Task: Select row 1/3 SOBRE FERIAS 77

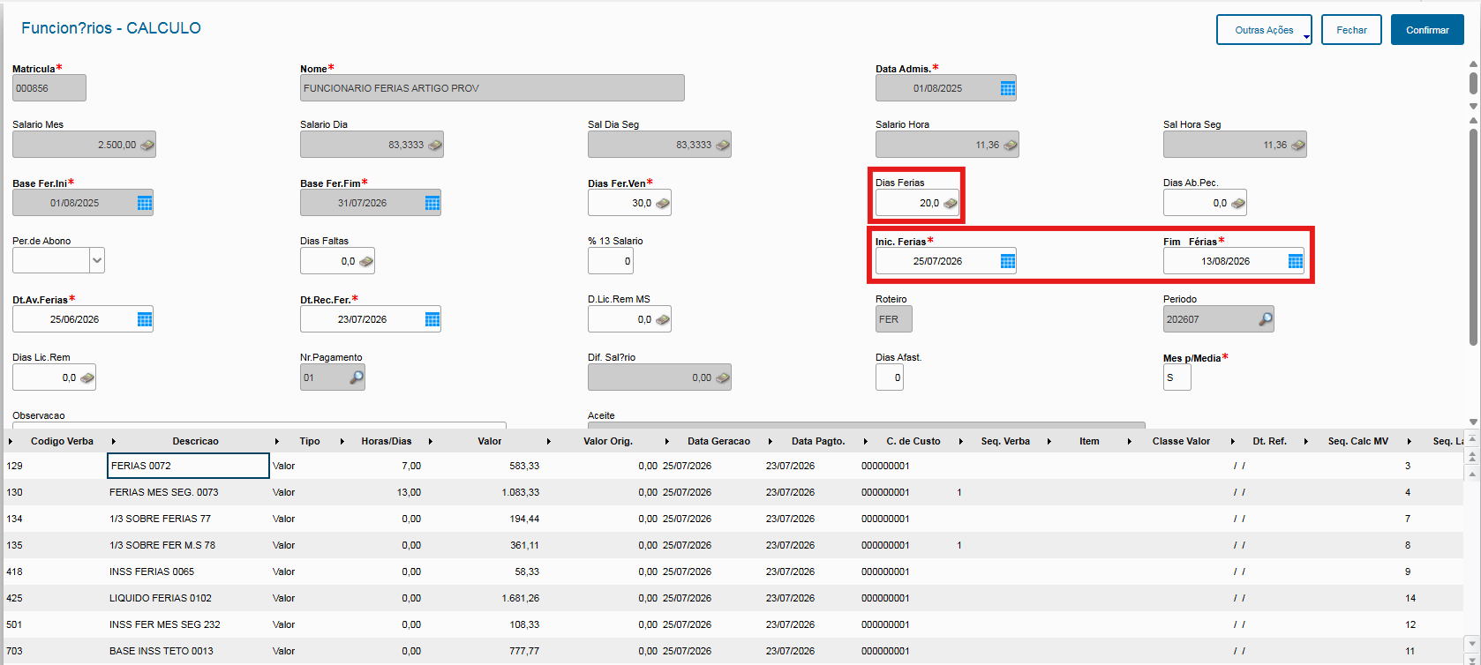Action: (x=733, y=519)
